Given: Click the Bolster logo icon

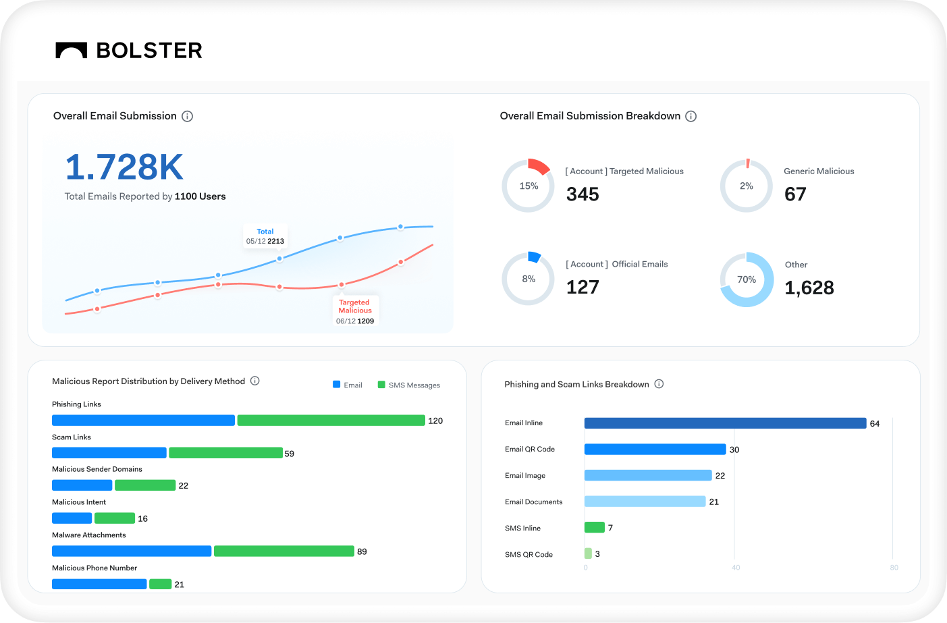Looking at the screenshot, I should click(71, 51).
